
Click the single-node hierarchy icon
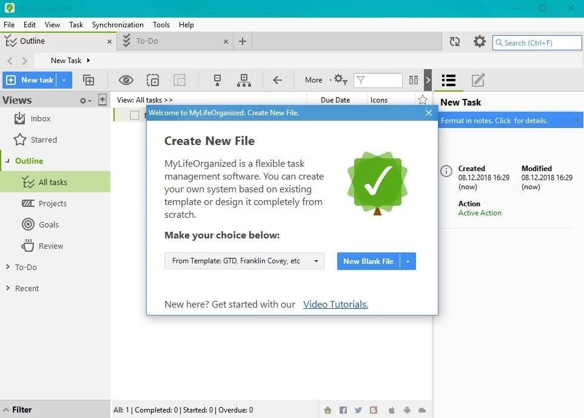click(218, 80)
